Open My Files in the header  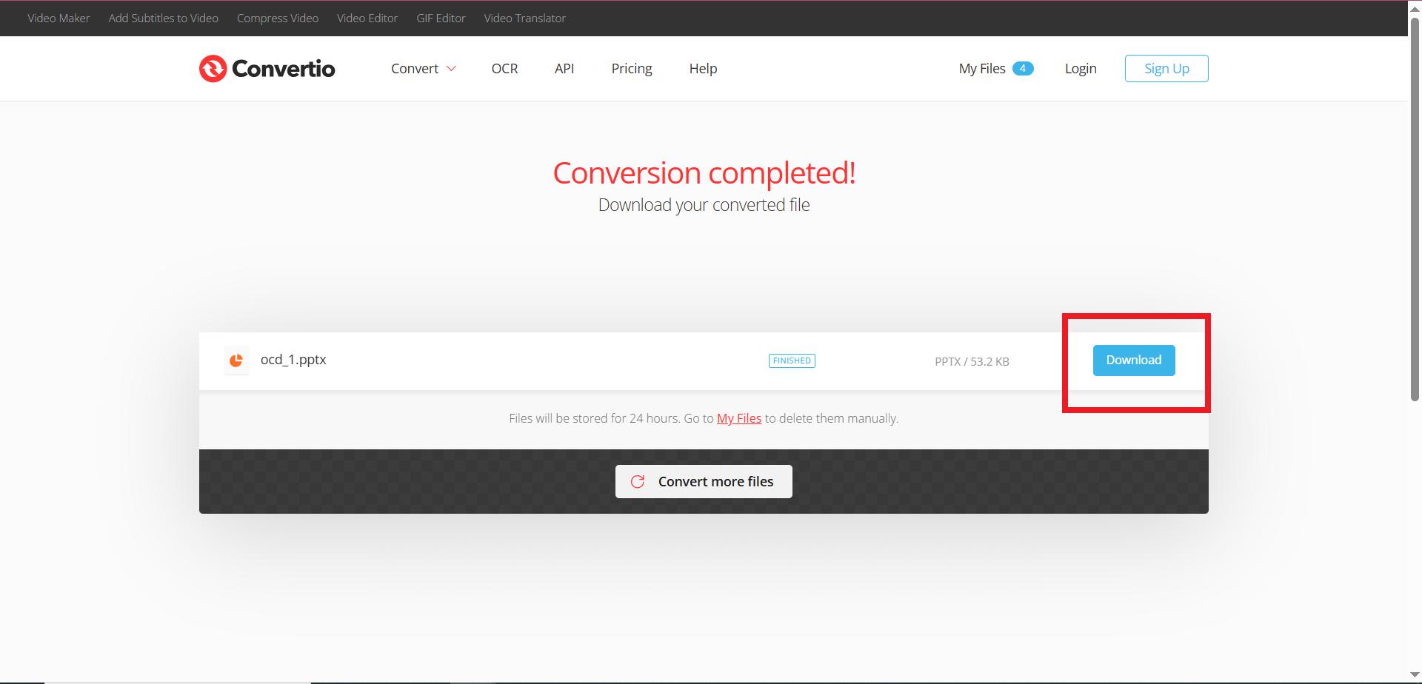click(982, 69)
